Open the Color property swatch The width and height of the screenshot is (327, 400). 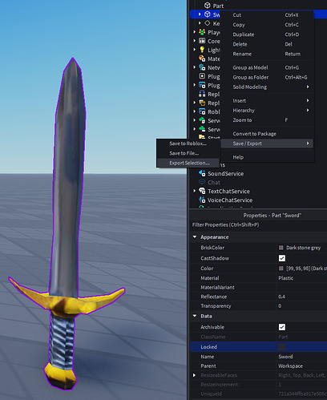281,269
